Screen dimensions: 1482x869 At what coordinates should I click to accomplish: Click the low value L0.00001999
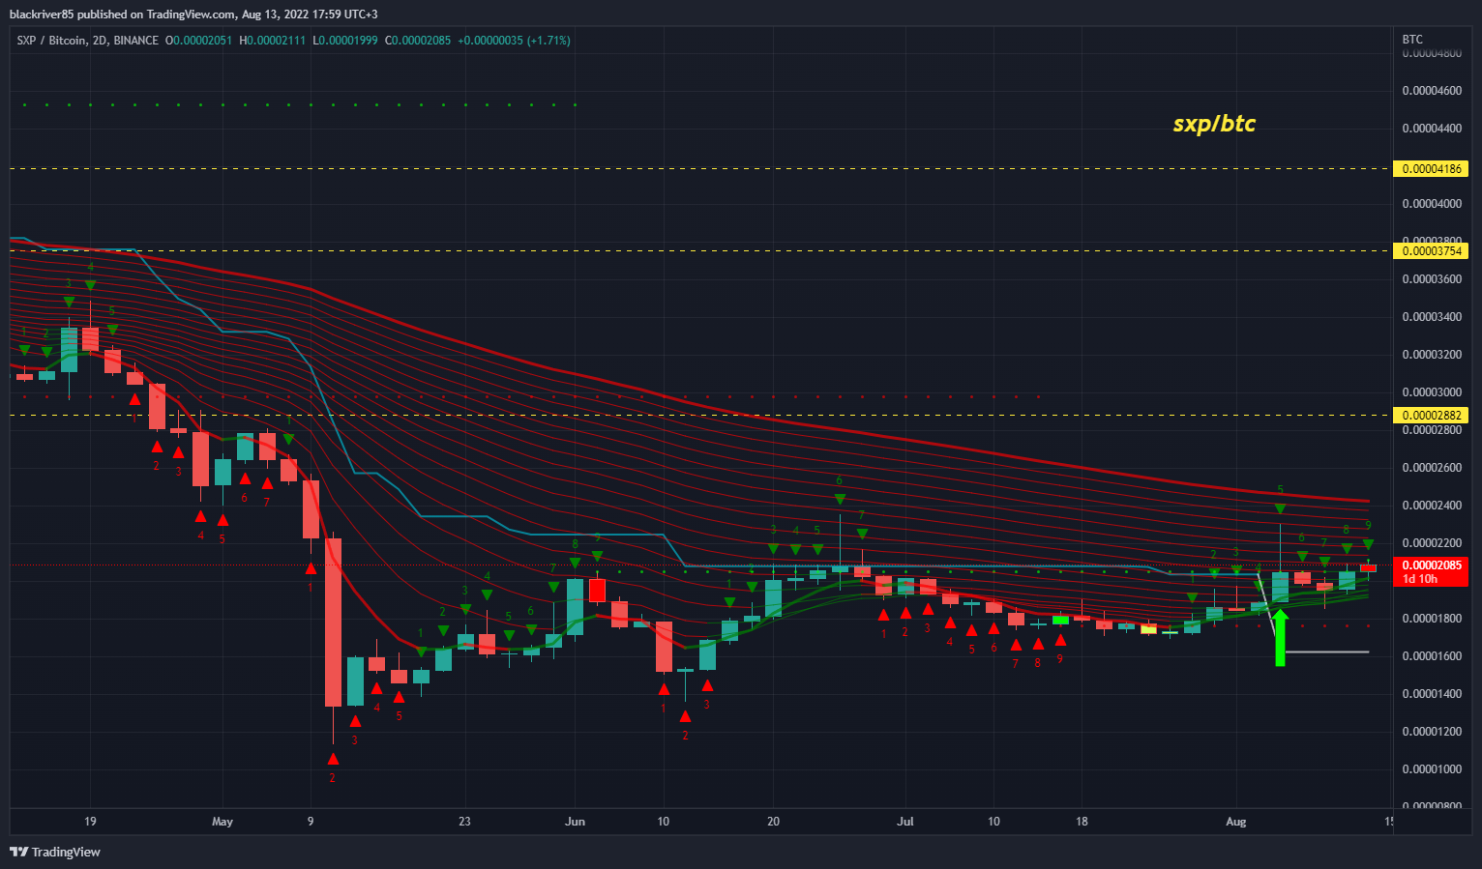(x=344, y=41)
